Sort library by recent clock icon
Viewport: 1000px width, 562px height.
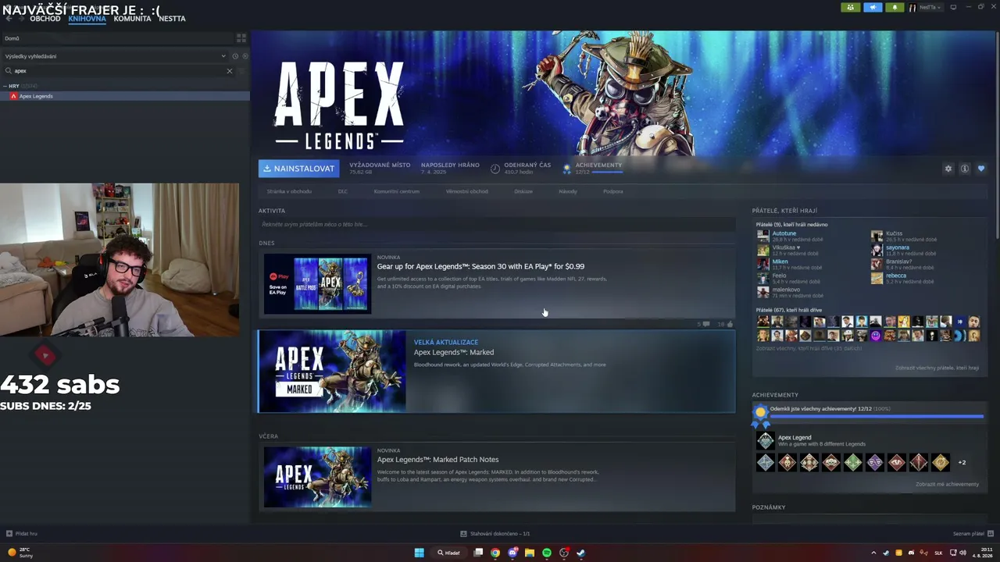point(235,56)
